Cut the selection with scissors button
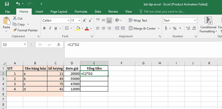 18,18
